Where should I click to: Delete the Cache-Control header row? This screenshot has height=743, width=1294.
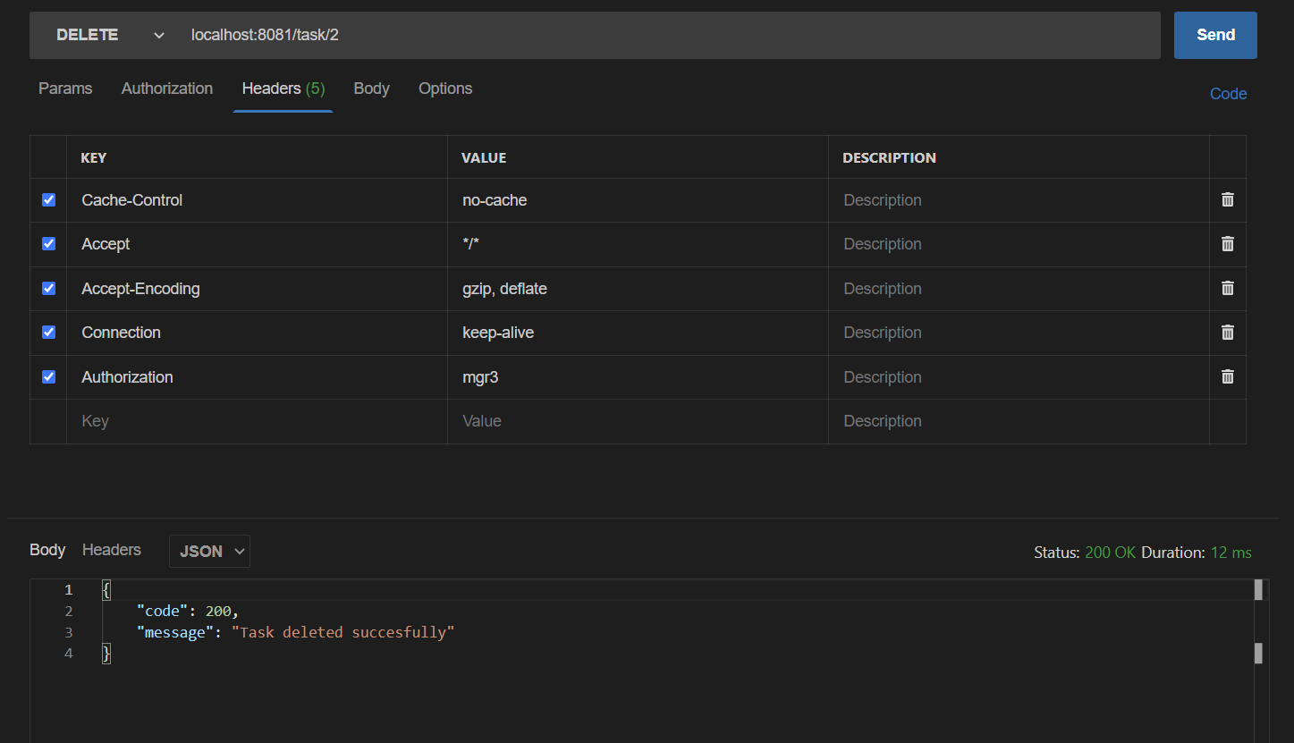click(1227, 200)
